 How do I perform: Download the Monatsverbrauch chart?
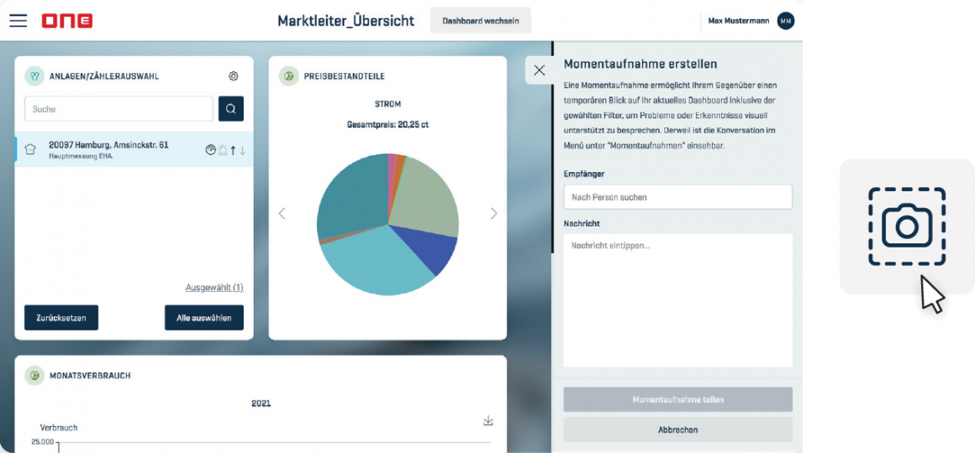coord(488,420)
